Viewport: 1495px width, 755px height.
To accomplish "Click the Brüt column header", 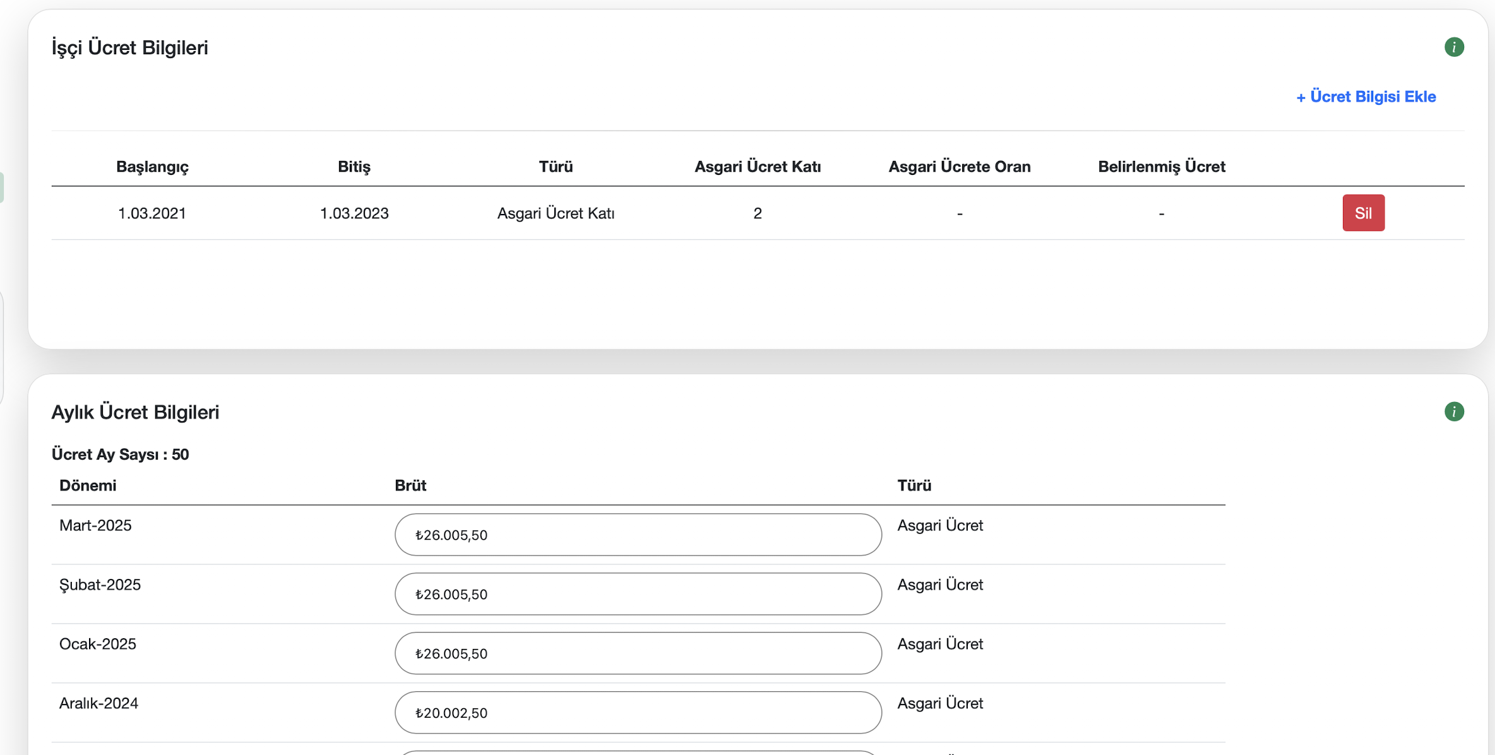I will tap(410, 485).
